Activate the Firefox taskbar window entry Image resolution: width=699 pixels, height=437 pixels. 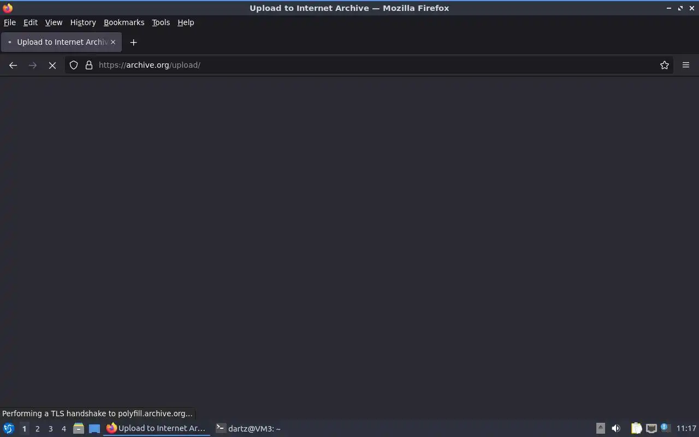157,428
